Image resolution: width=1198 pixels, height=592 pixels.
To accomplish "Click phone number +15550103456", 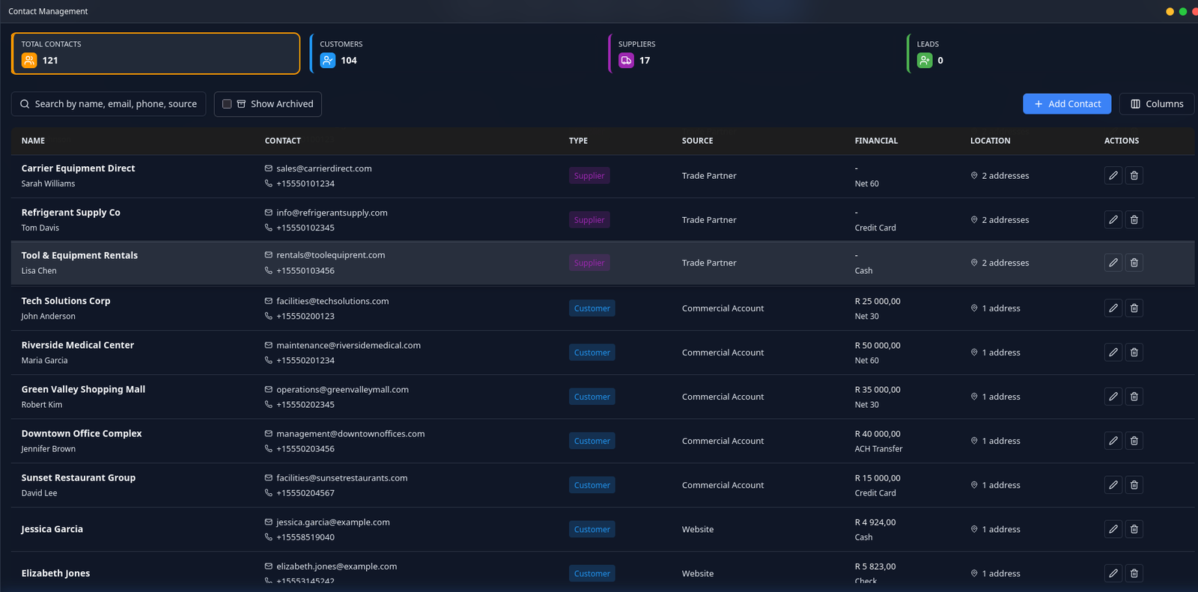I will tap(305, 270).
